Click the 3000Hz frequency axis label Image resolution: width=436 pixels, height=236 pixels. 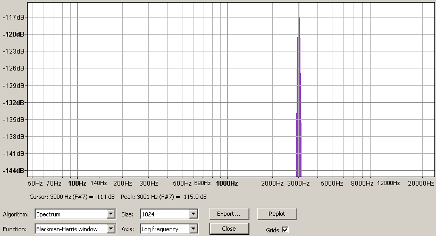299,183
